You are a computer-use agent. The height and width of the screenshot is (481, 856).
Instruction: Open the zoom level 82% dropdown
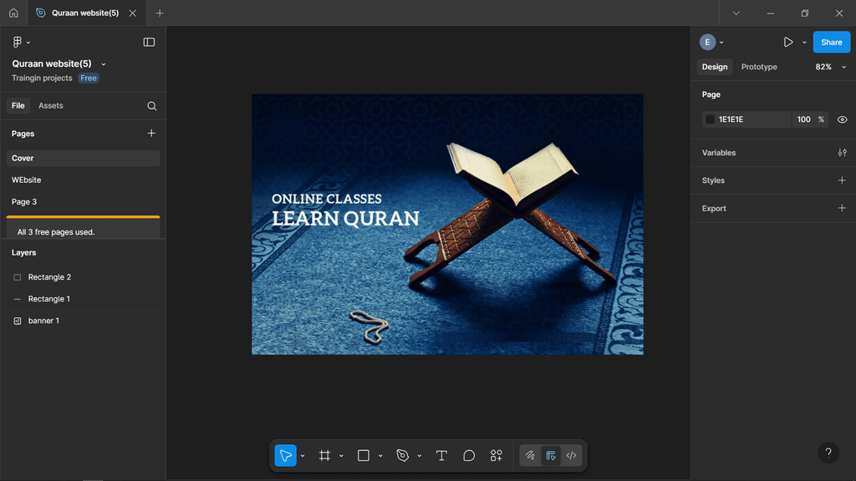830,67
